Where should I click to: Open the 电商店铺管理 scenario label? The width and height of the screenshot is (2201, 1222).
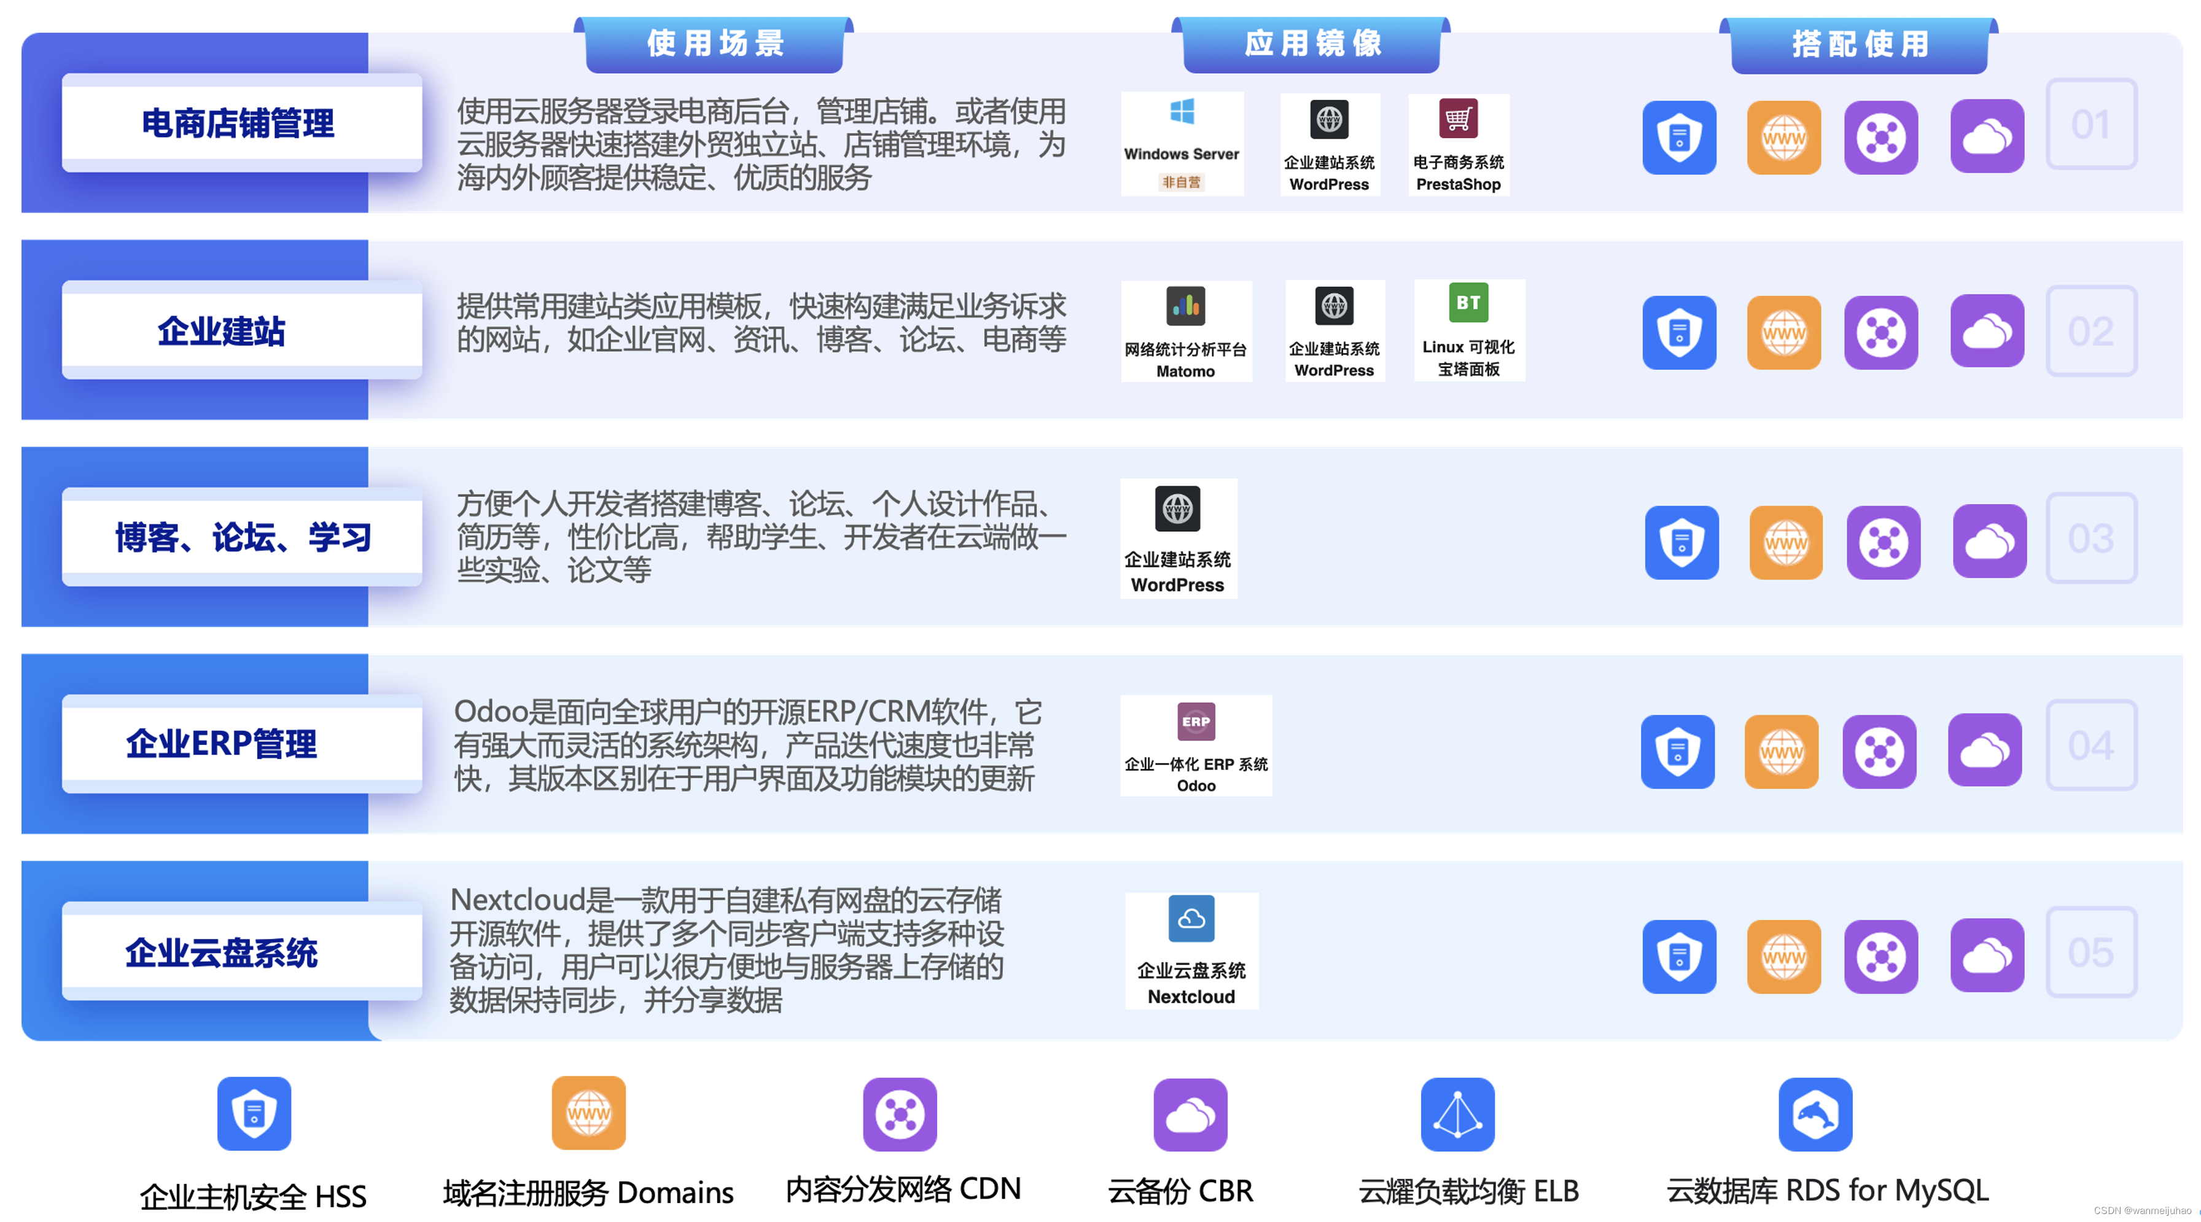(x=242, y=123)
